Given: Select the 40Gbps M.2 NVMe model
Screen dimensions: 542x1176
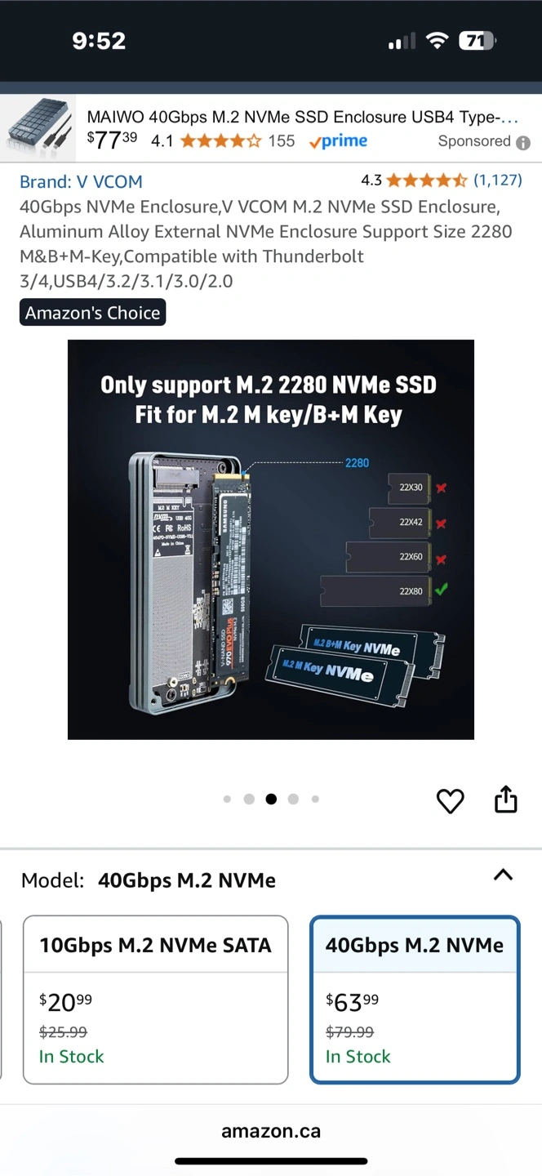Looking at the screenshot, I should 415,1000.
